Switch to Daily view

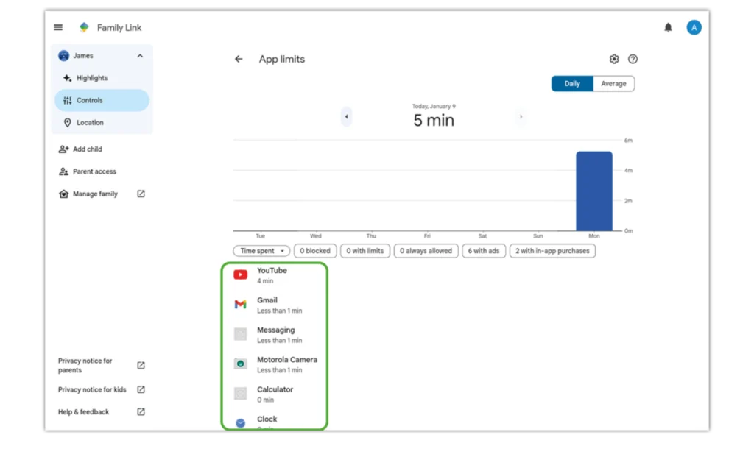pos(571,84)
